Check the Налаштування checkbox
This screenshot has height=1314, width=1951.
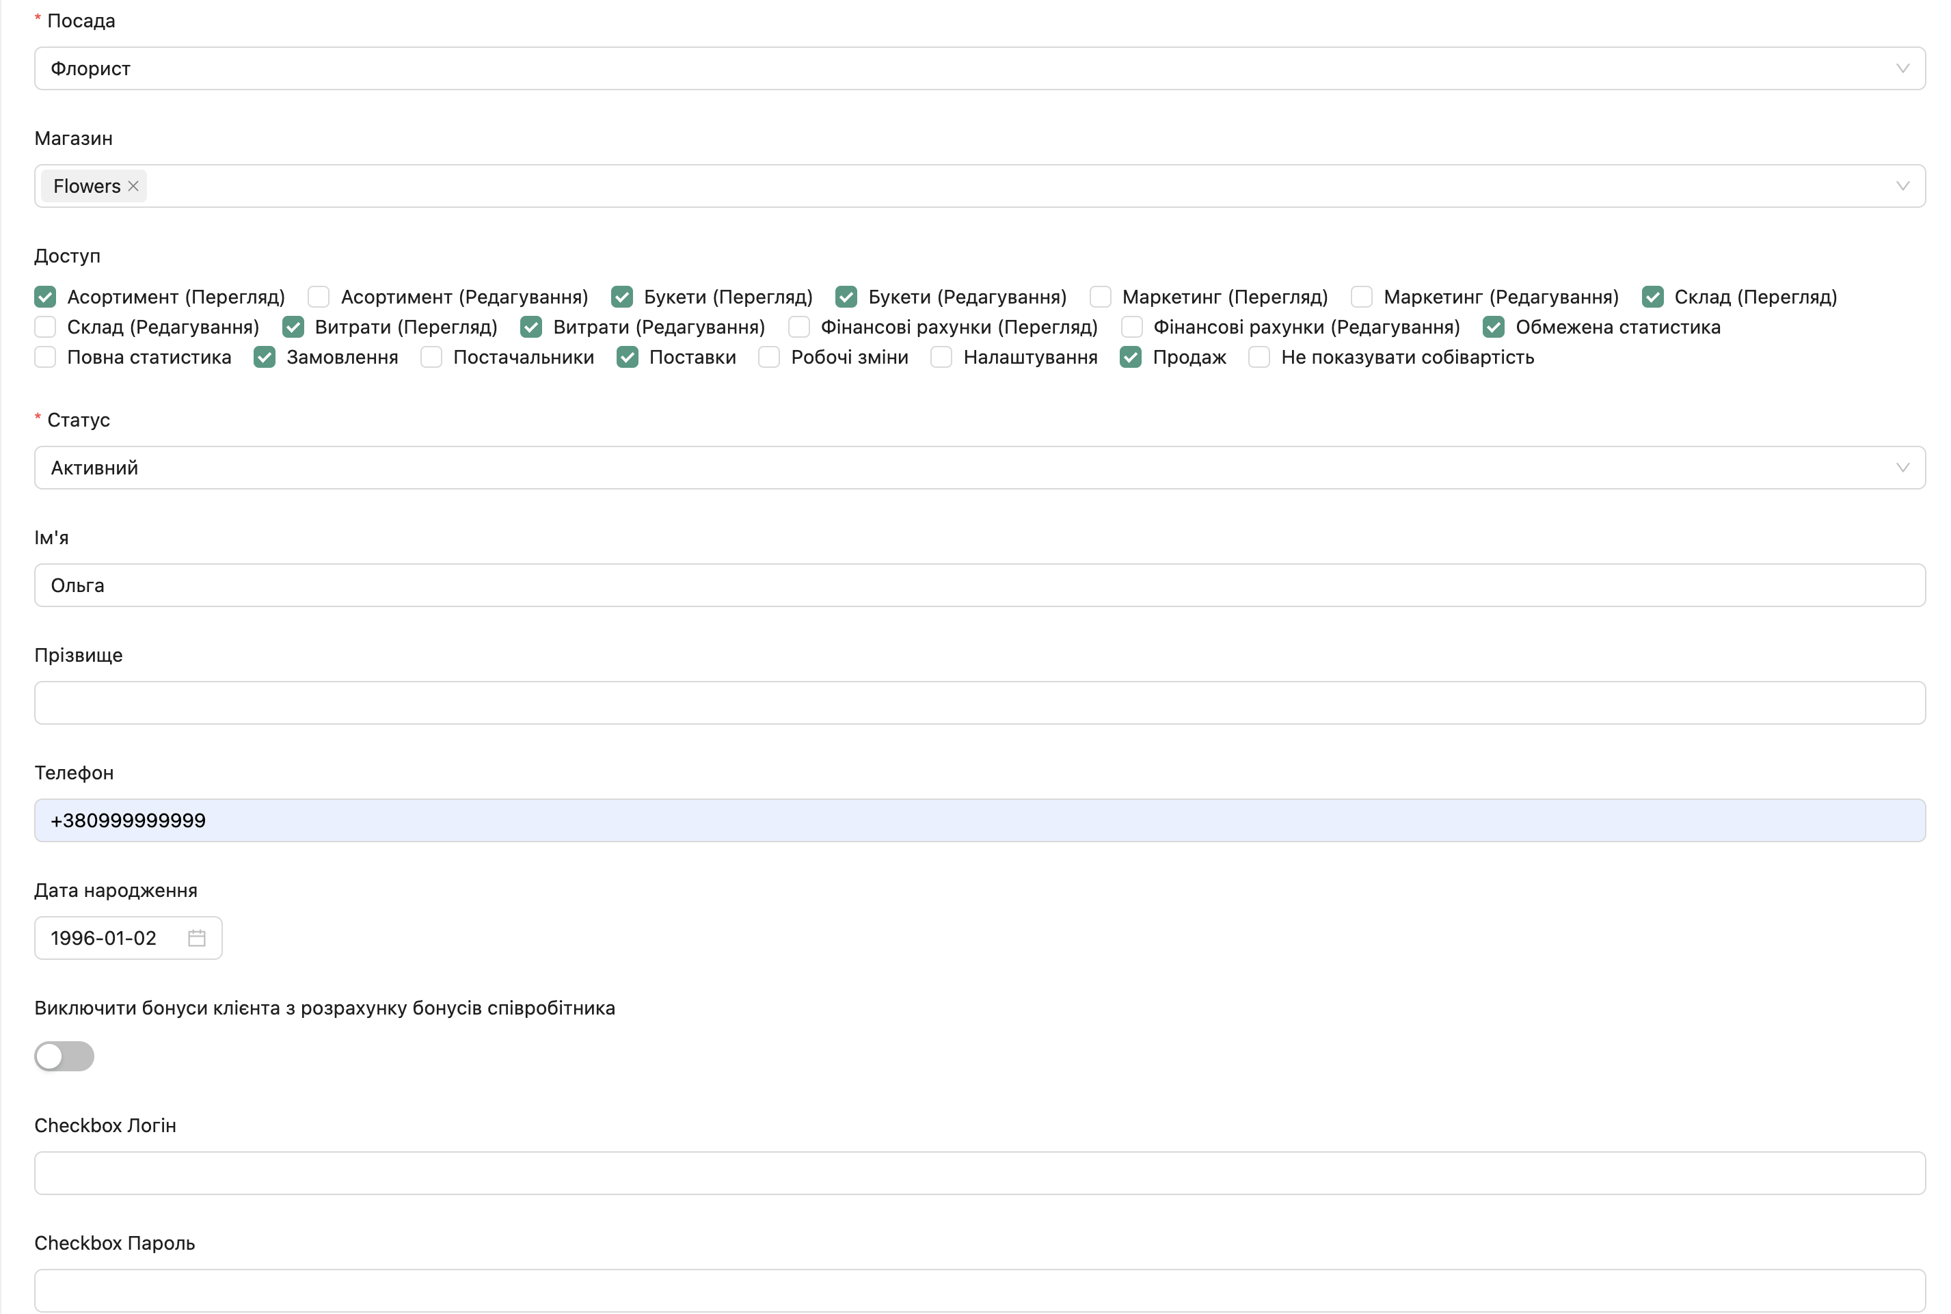941,357
